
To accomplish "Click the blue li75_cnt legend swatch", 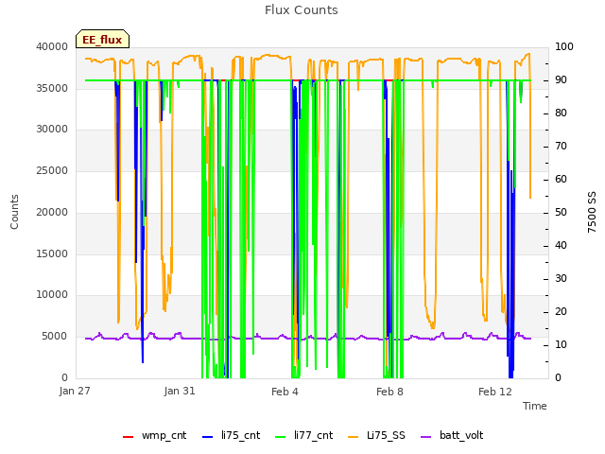I will 208,437.
